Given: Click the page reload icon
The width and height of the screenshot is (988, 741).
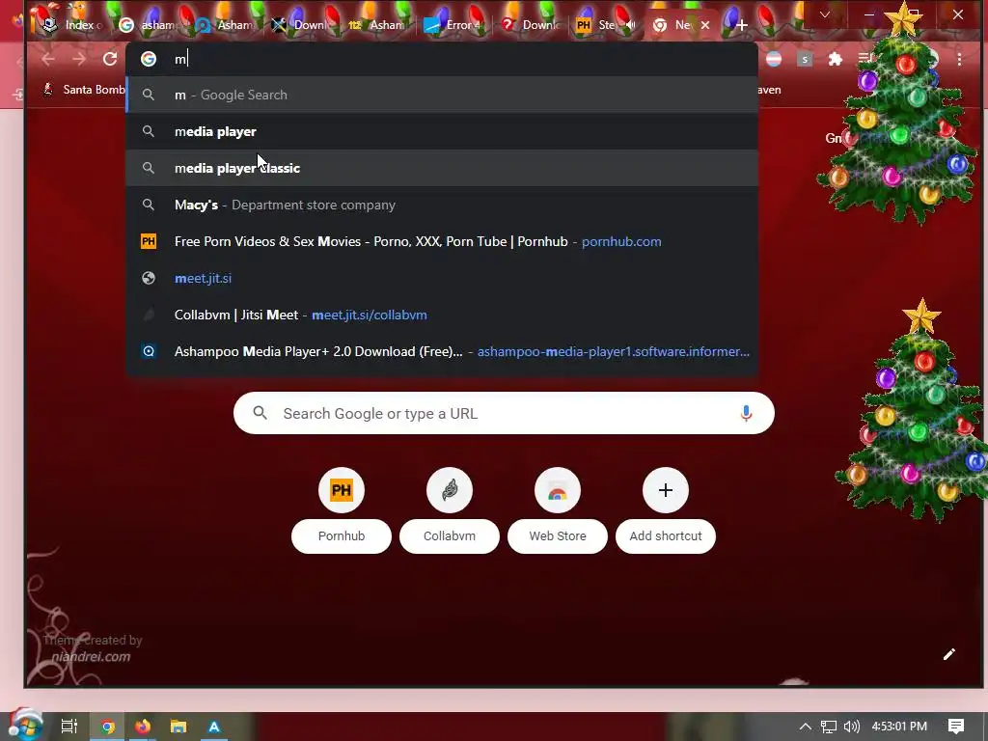Looking at the screenshot, I should click(110, 59).
